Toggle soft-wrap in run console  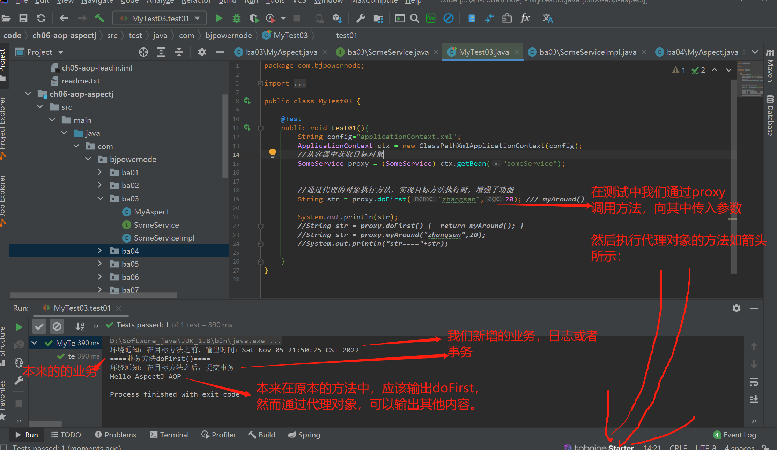[x=754, y=382]
